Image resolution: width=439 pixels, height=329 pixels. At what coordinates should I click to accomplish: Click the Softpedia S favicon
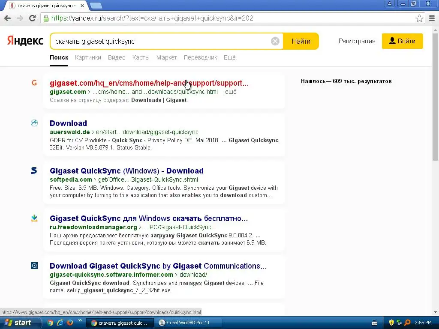tap(34, 170)
